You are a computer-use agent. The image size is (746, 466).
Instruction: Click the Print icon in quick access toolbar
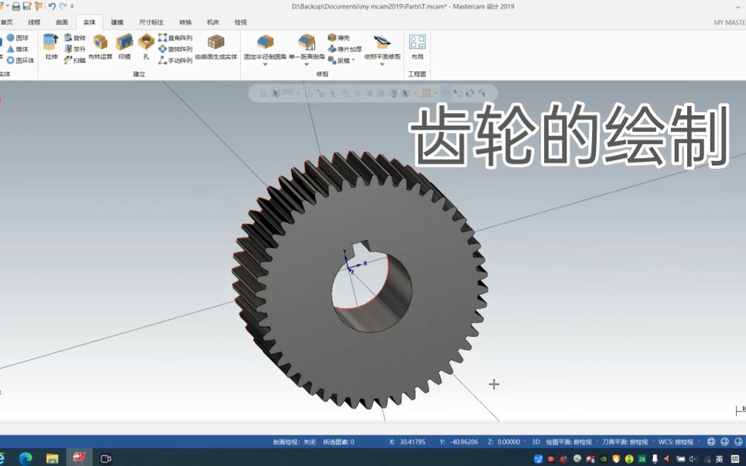16,6
